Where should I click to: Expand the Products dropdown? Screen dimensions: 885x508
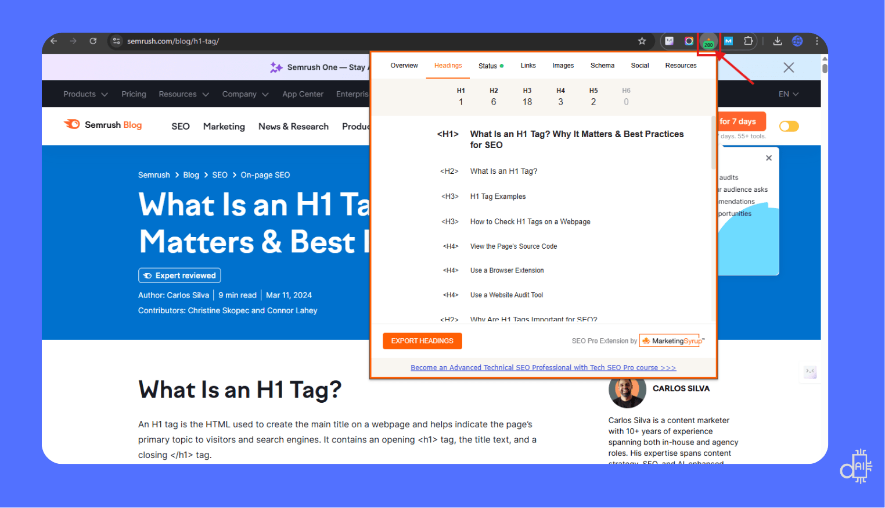85,94
